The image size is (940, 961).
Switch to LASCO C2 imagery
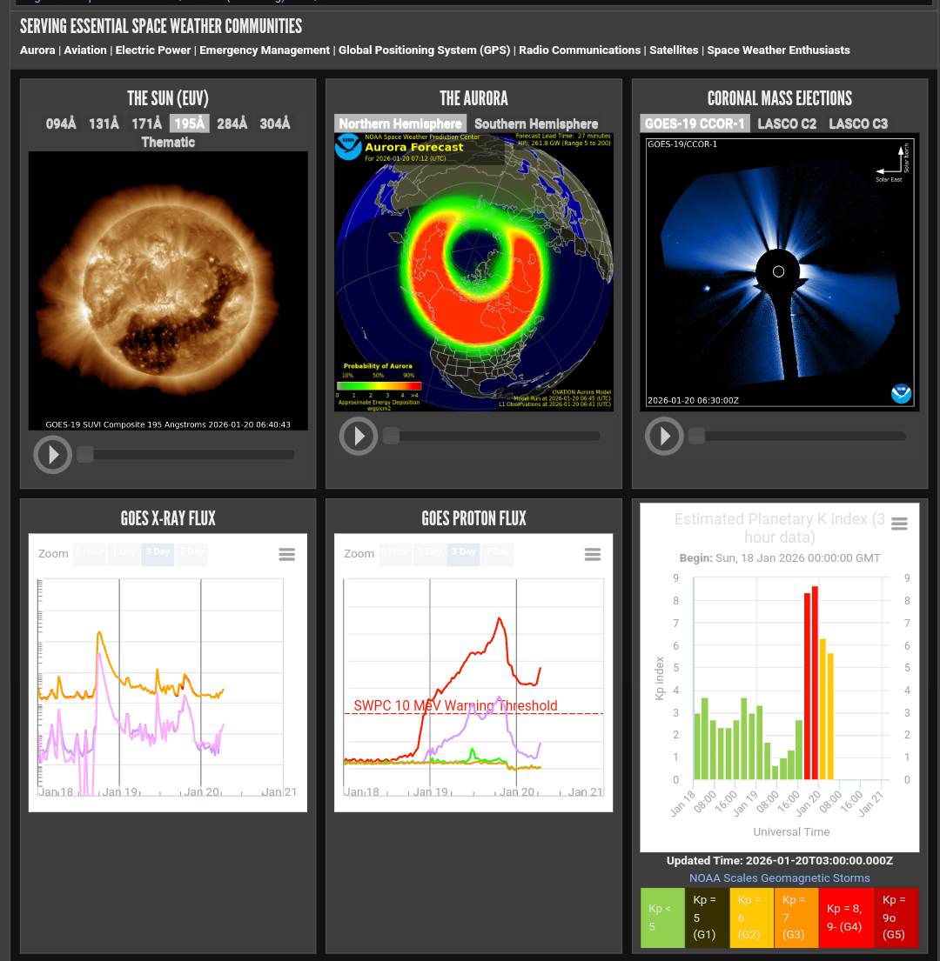[x=787, y=123]
